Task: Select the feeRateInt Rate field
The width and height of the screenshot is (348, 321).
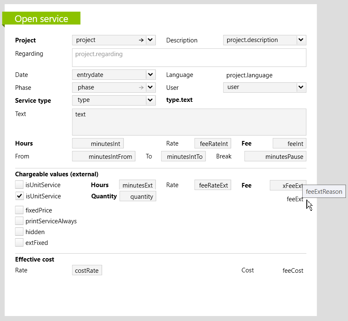Action: click(x=212, y=143)
